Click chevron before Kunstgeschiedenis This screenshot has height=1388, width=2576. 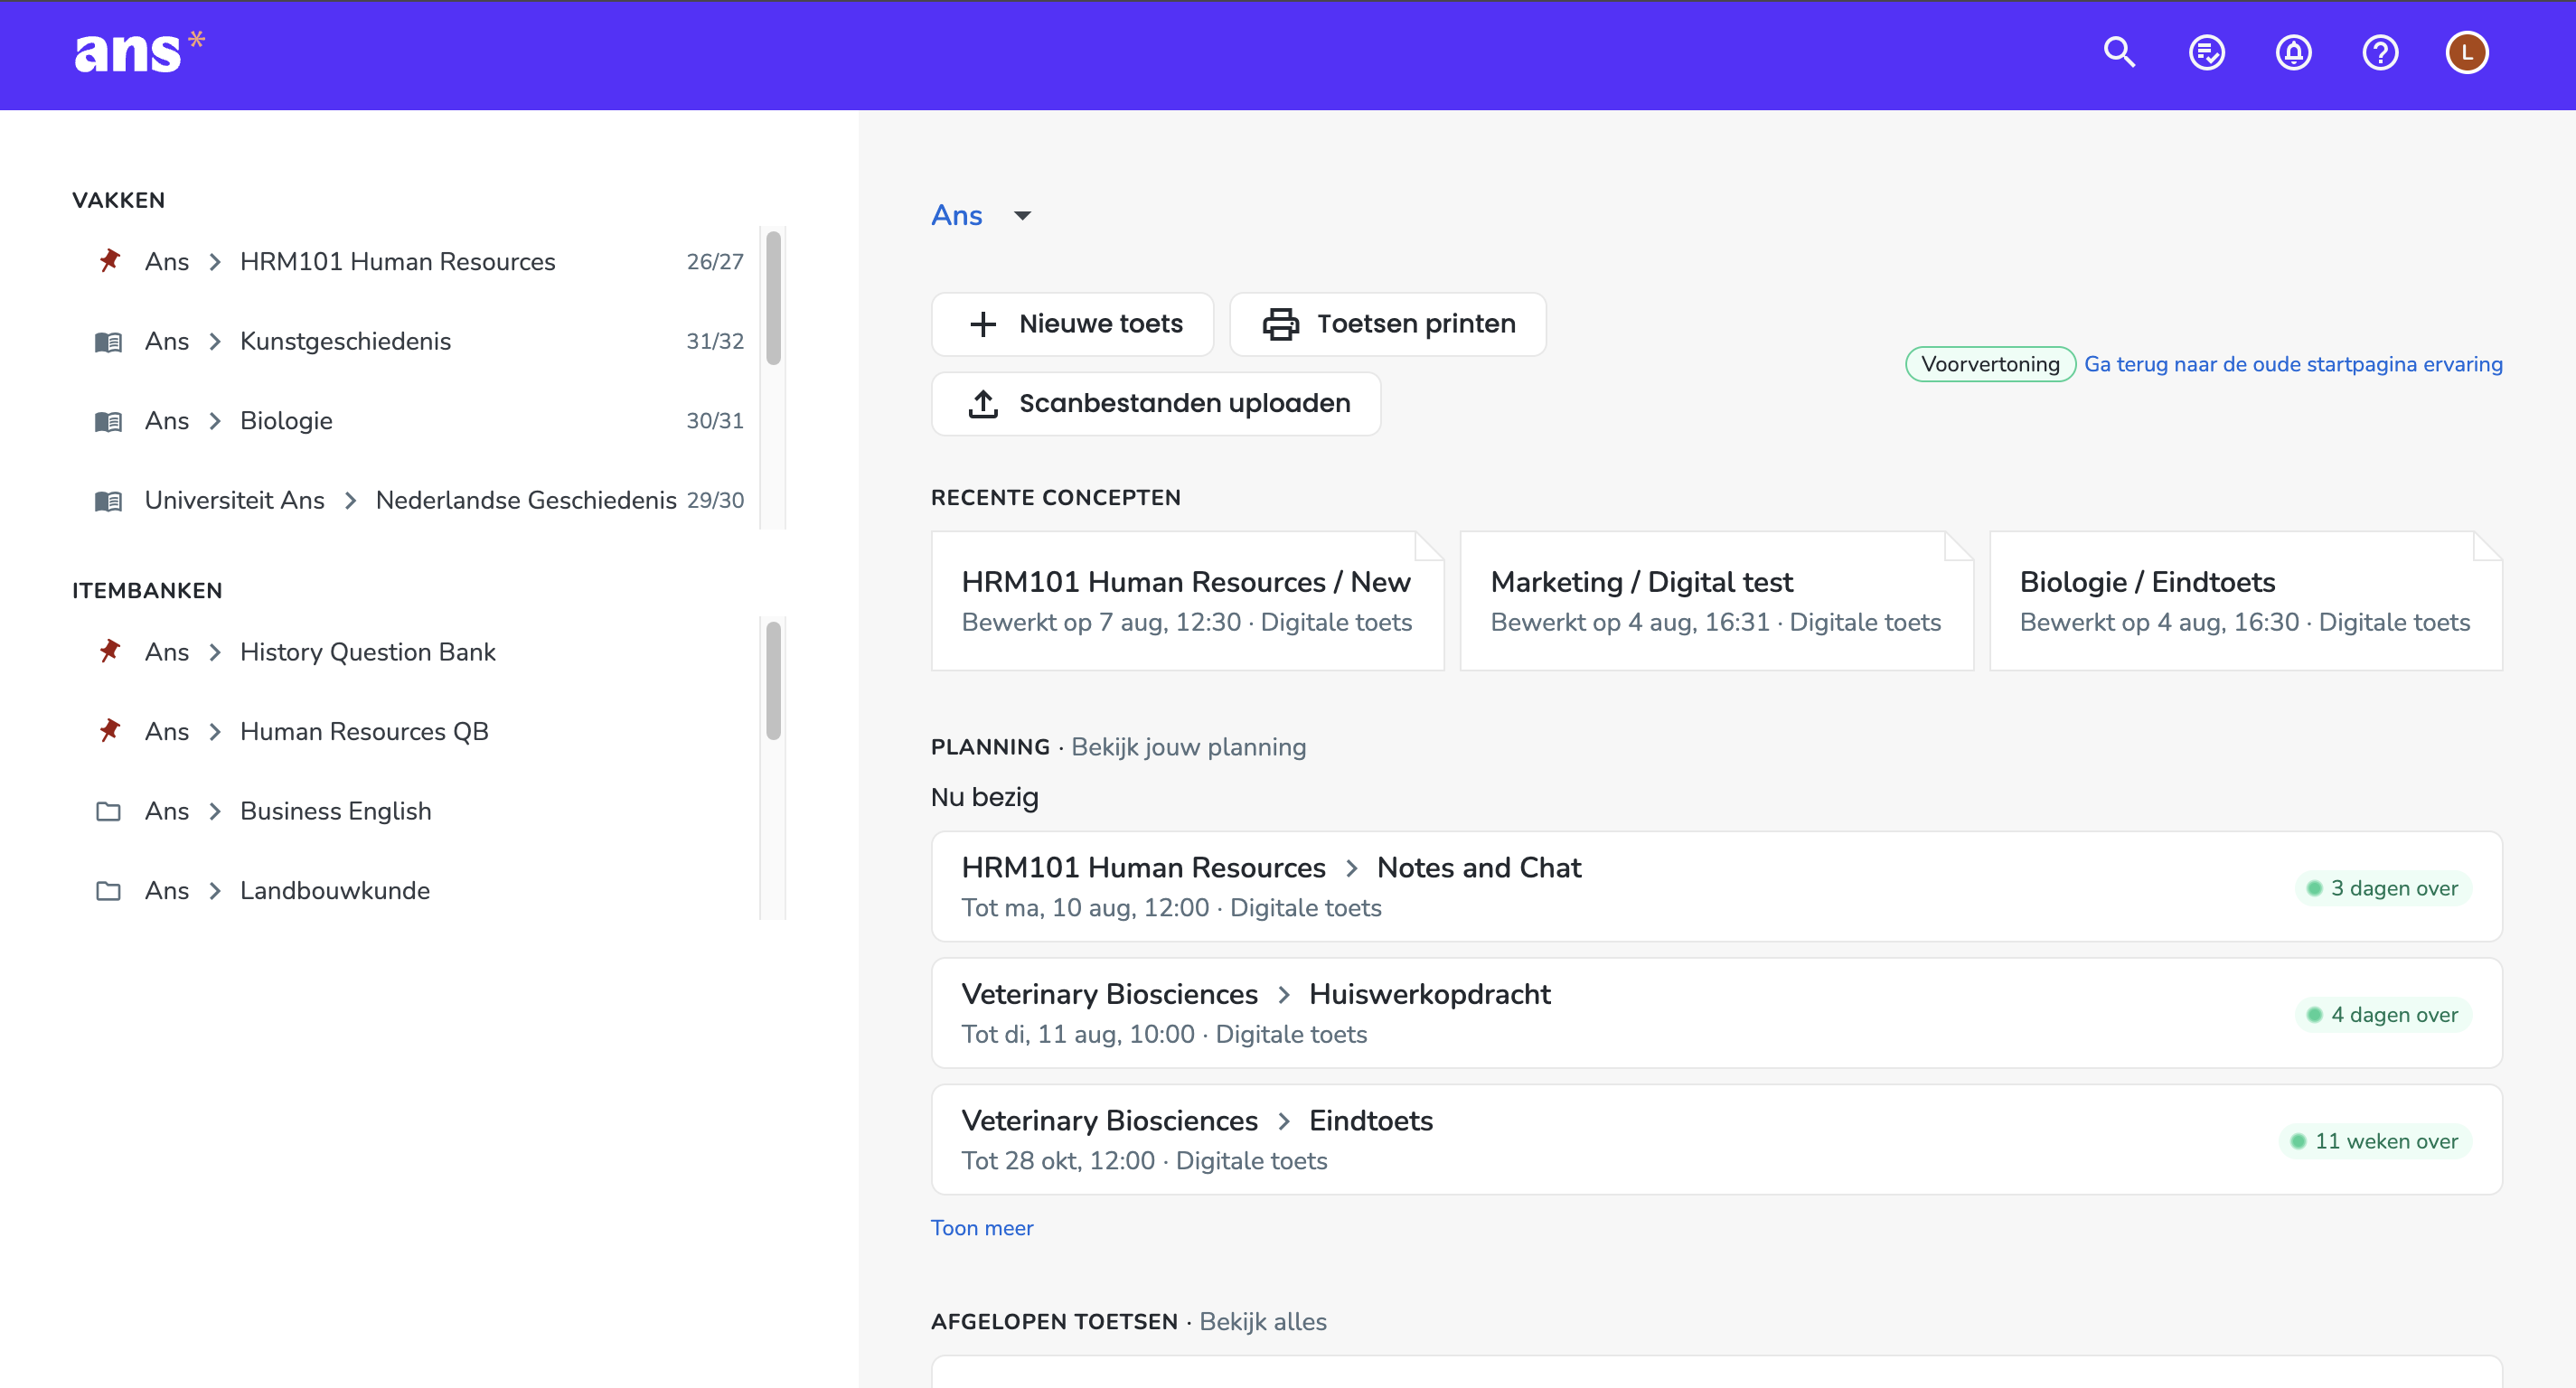pos(214,341)
